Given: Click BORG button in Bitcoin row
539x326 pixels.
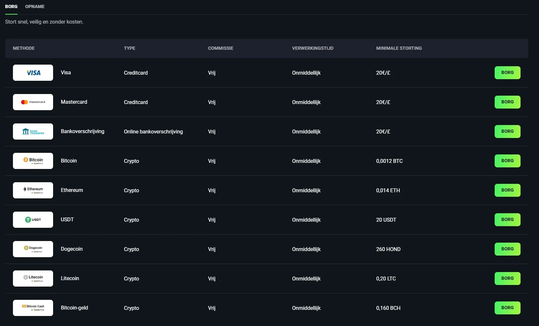Looking at the screenshot, I should pos(507,161).
